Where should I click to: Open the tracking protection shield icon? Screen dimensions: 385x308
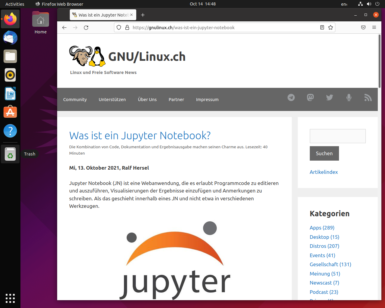point(119,27)
